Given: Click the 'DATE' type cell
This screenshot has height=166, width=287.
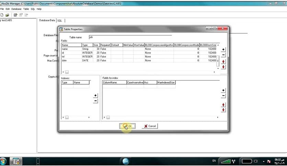Looking at the screenshot, I should coord(87,60).
